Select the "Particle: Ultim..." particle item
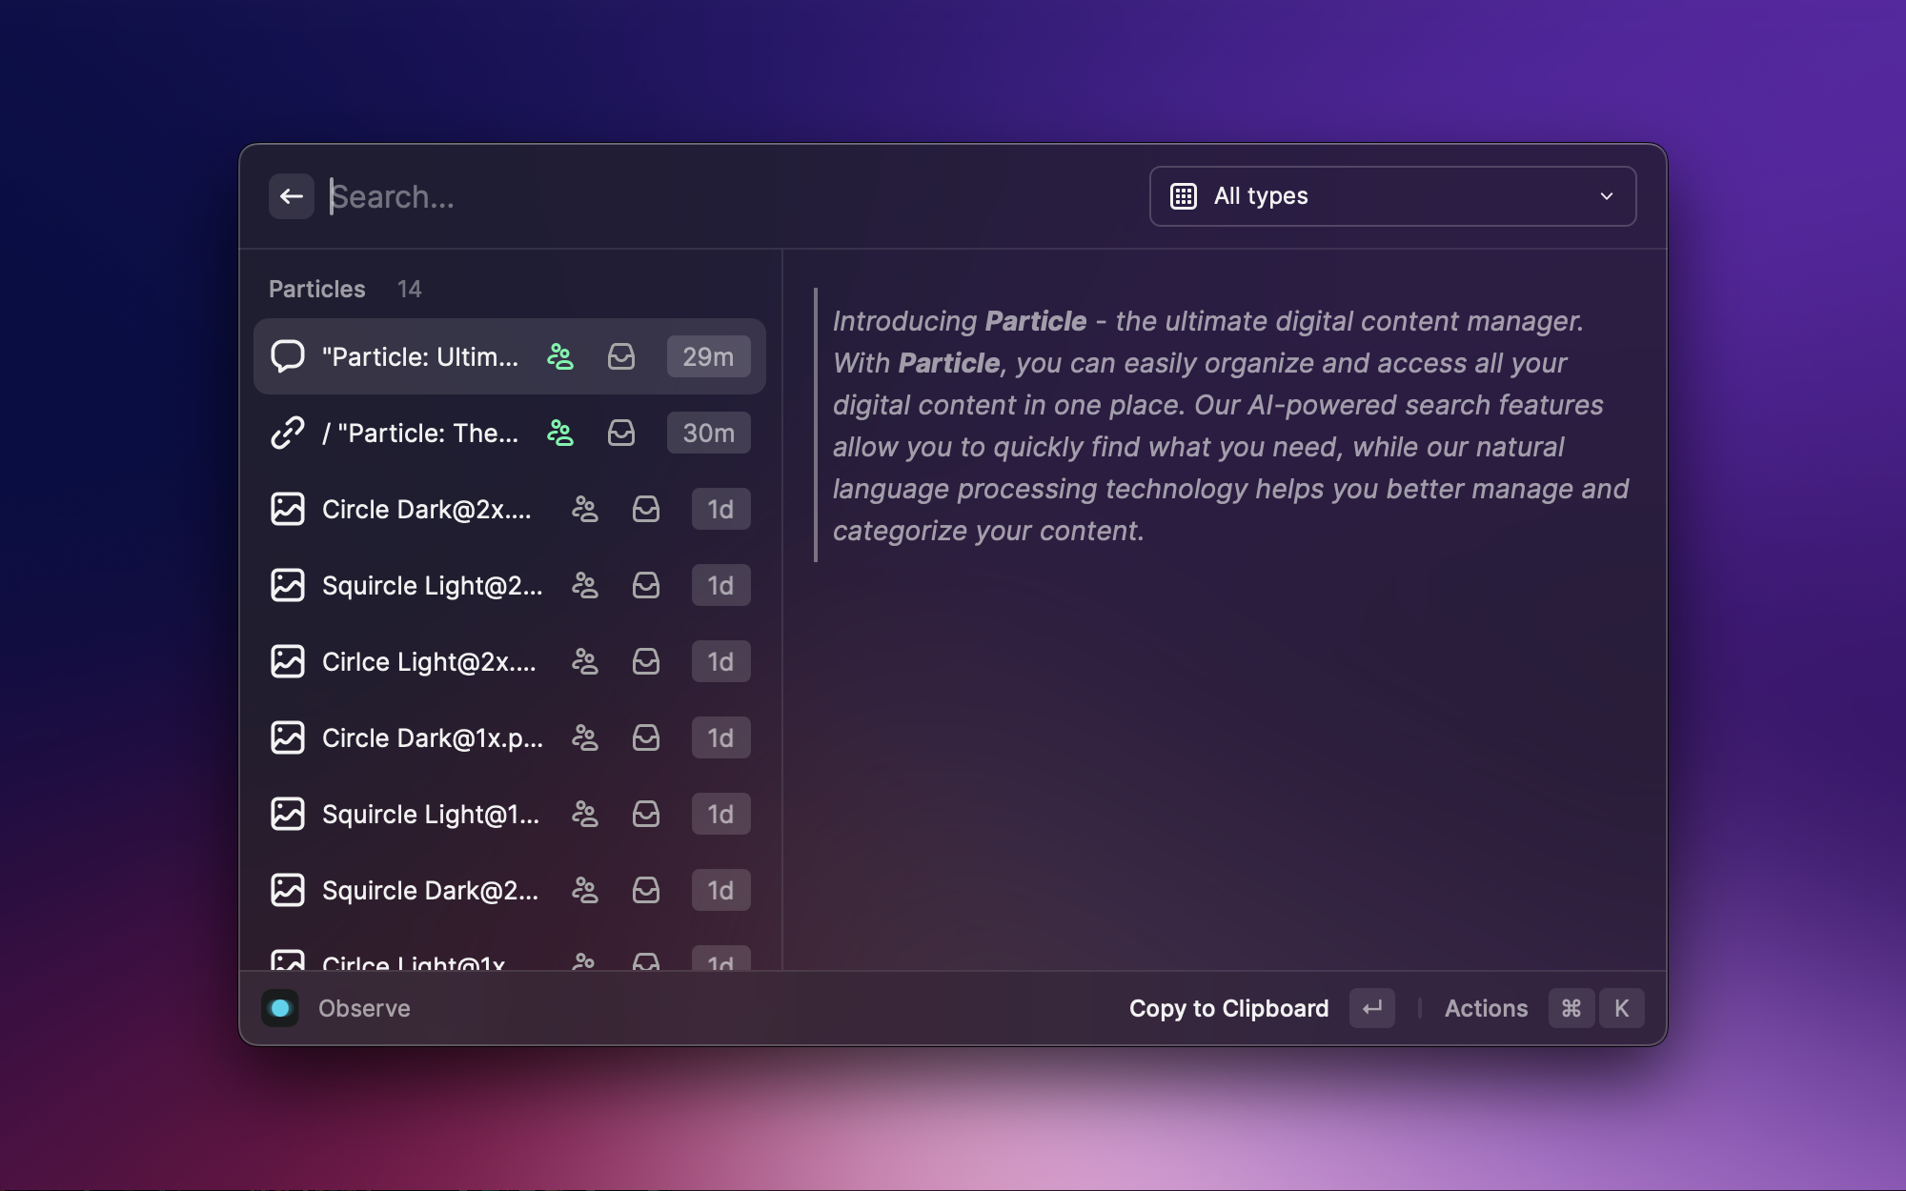The image size is (1906, 1191). click(508, 355)
